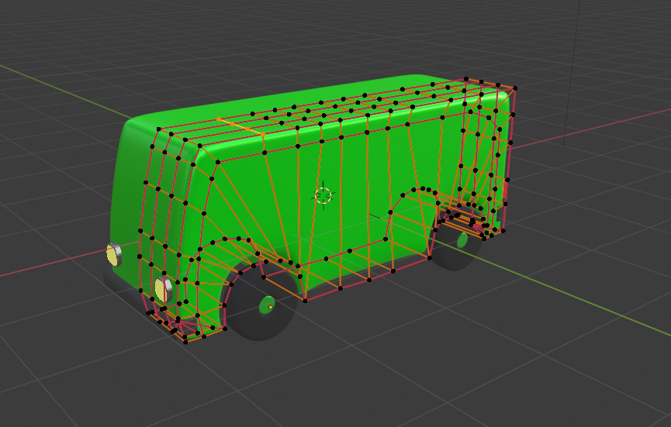Click the highlighted orange edge on the roof
This screenshot has width=671, height=427.
coord(241,126)
